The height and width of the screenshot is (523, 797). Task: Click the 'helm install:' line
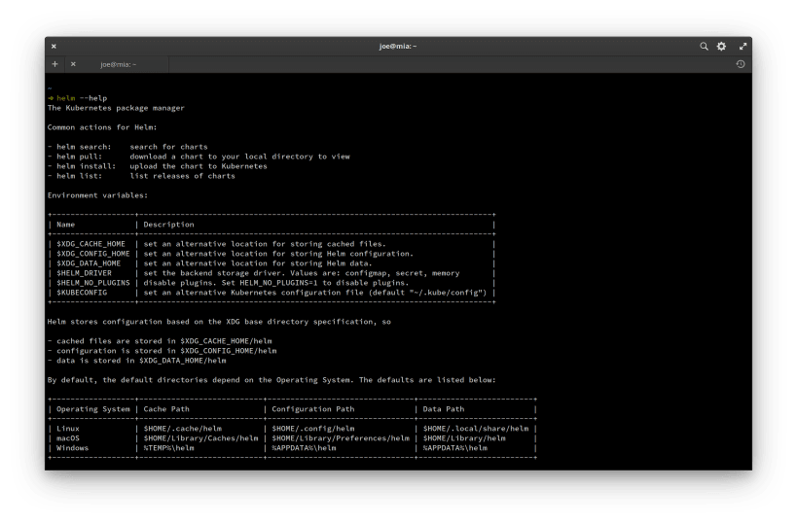pyautogui.click(x=157, y=166)
